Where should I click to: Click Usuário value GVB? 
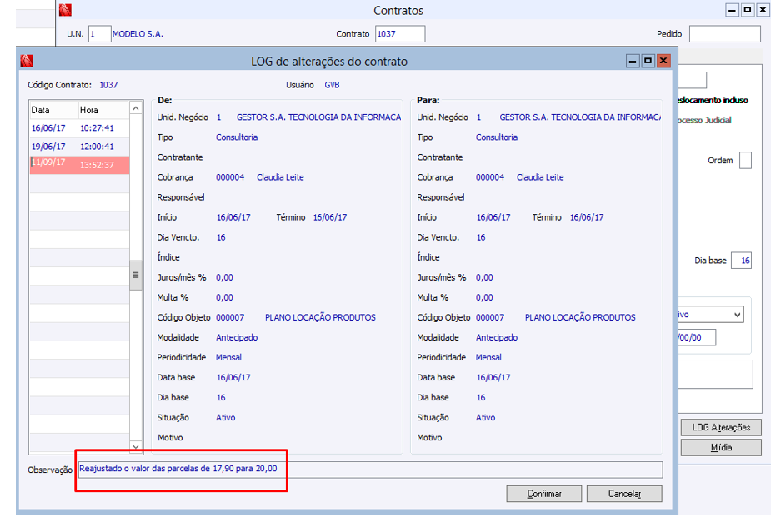(x=332, y=85)
